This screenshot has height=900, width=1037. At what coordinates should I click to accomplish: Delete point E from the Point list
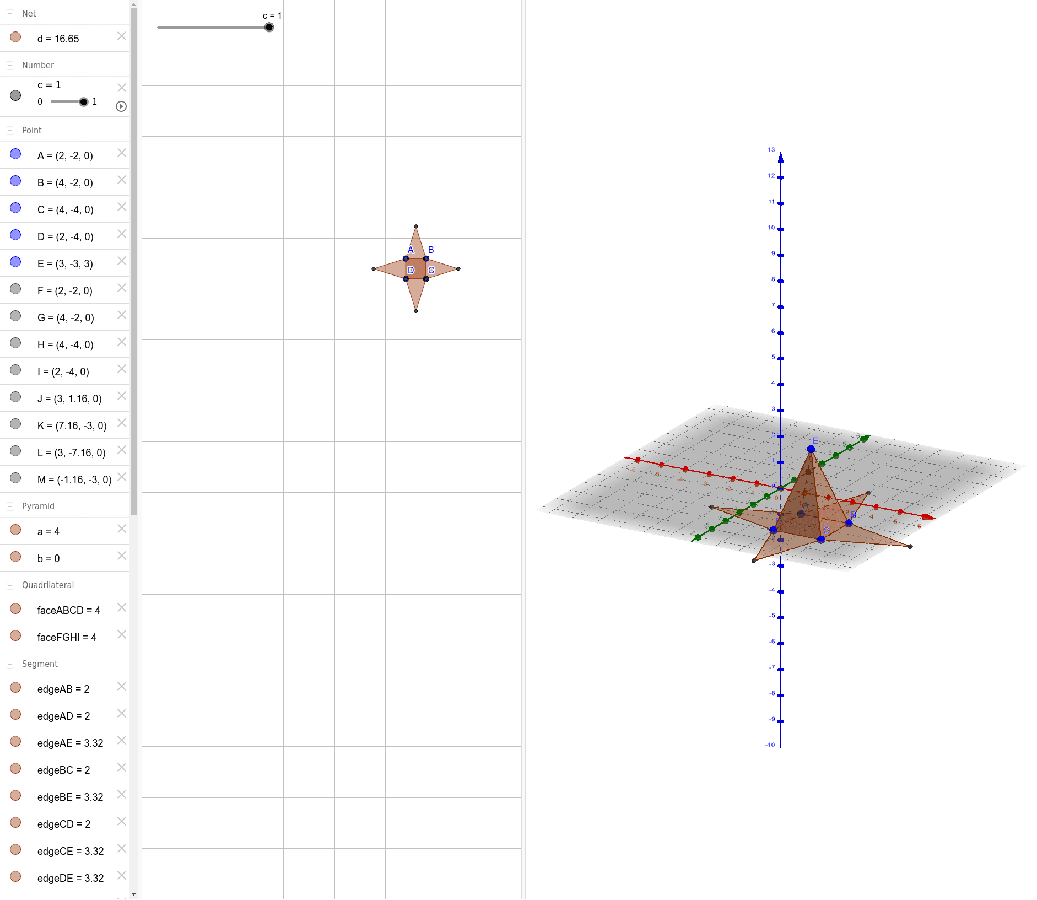[122, 261]
